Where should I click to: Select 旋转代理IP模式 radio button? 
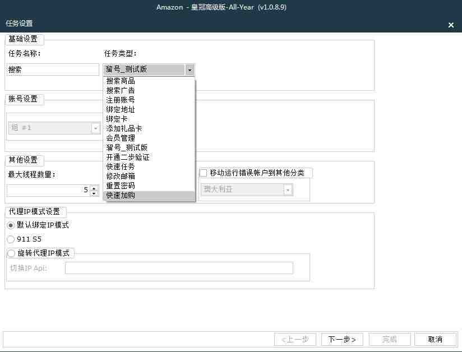point(11,253)
